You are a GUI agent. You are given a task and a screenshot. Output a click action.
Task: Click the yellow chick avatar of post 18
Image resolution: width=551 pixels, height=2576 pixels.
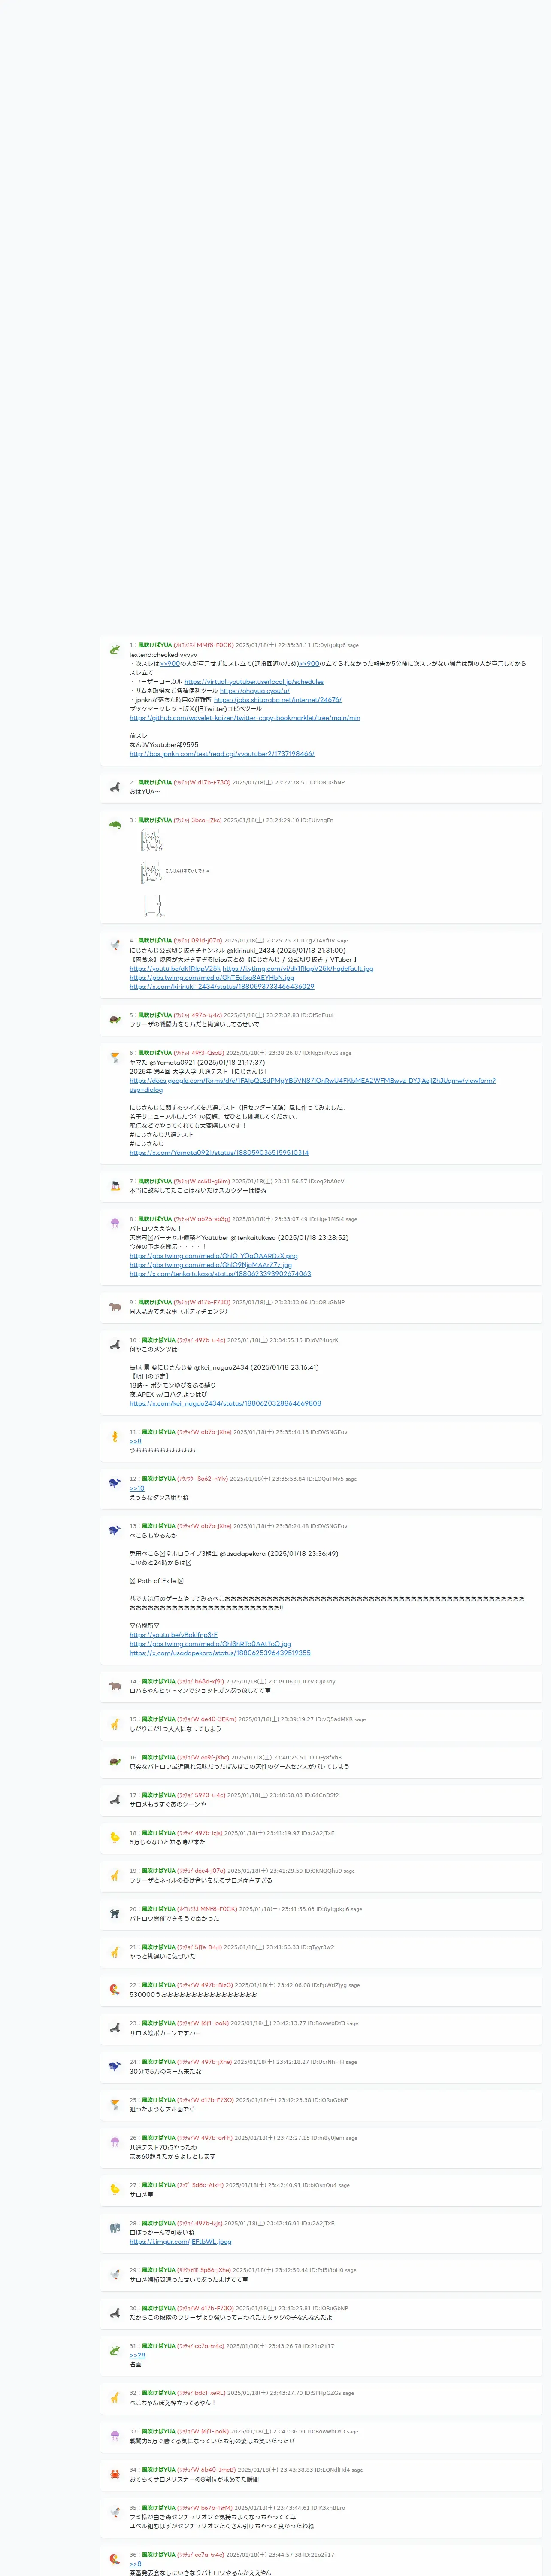point(115,1838)
